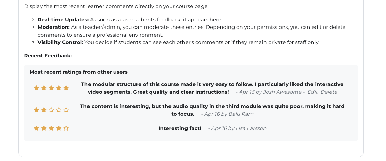Click 'Most recent ratings from other users' heading
The width and height of the screenshot is (386, 161).
tap(78, 72)
